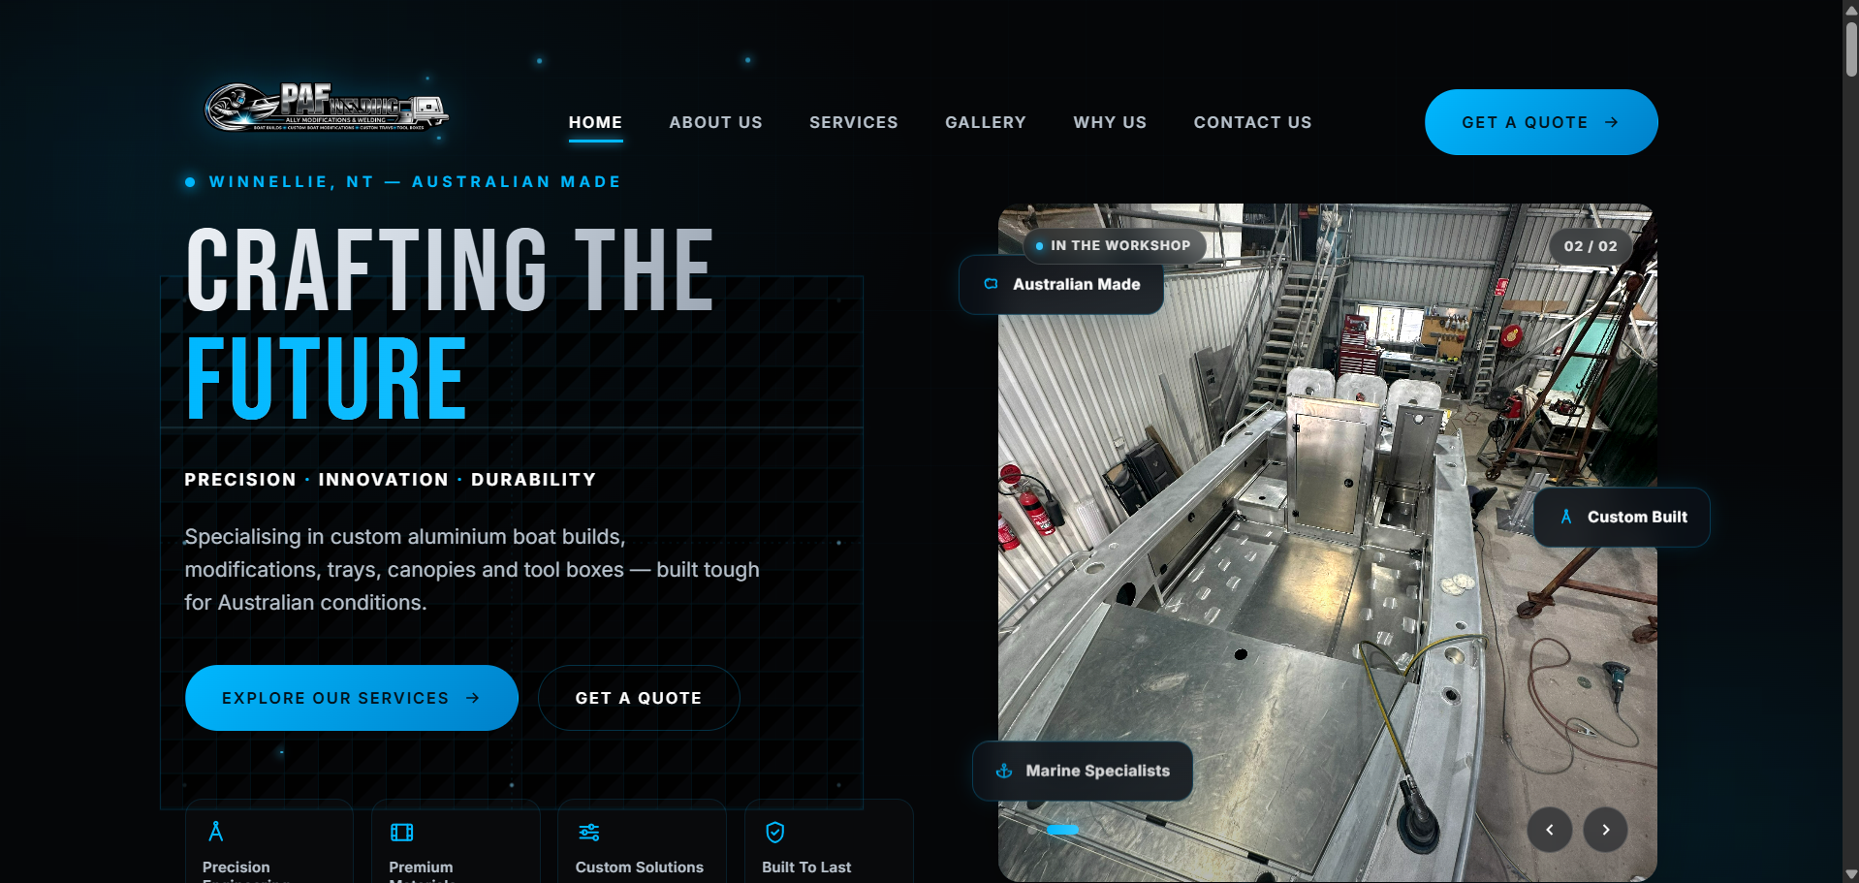The image size is (1859, 883).
Task: Click the scrollbar down arrow
Action: coord(1850,874)
